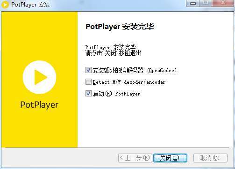Close the window with the red X
The width and height of the screenshot is (235, 169).
tap(223, 3)
